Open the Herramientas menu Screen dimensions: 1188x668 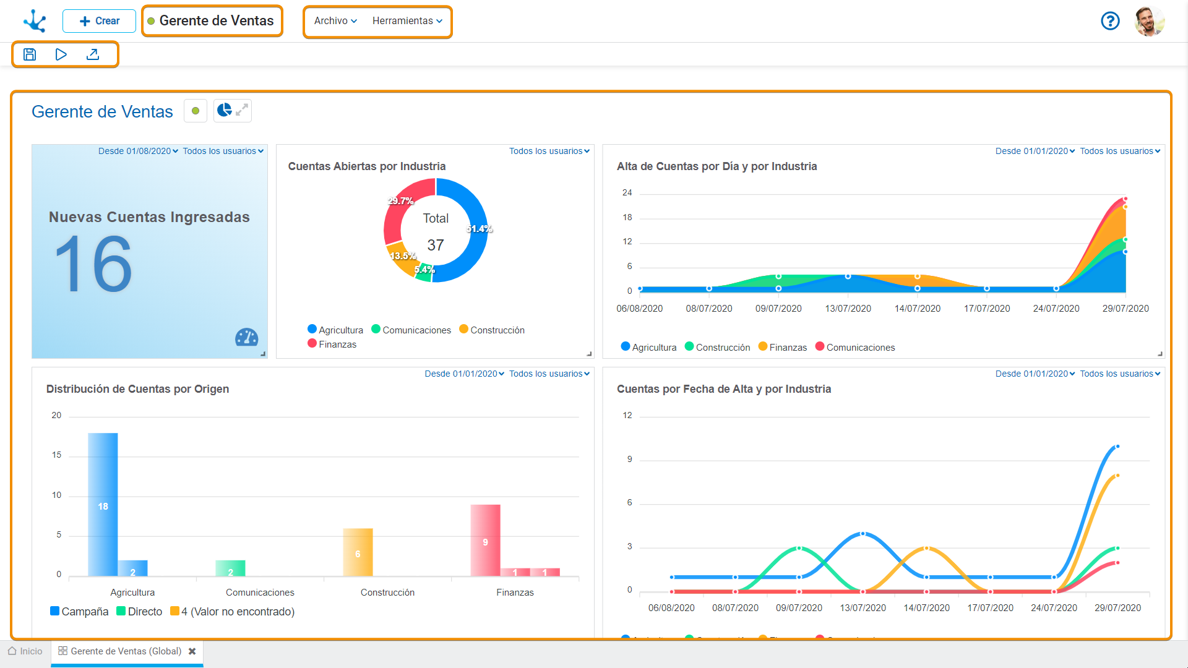(x=407, y=21)
